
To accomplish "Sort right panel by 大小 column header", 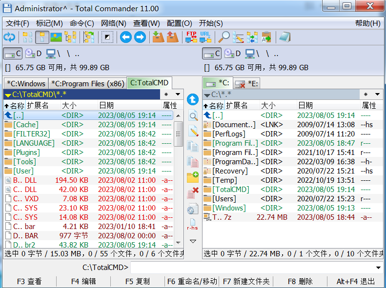I will pyautogui.click(x=278, y=105).
